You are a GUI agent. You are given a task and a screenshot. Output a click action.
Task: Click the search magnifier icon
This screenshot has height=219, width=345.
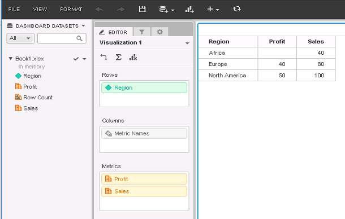click(x=79, y=38)
